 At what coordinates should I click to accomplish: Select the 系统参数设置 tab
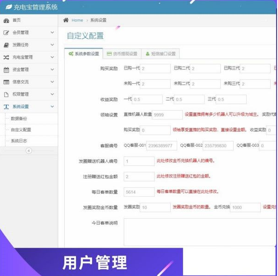(84, 54)
